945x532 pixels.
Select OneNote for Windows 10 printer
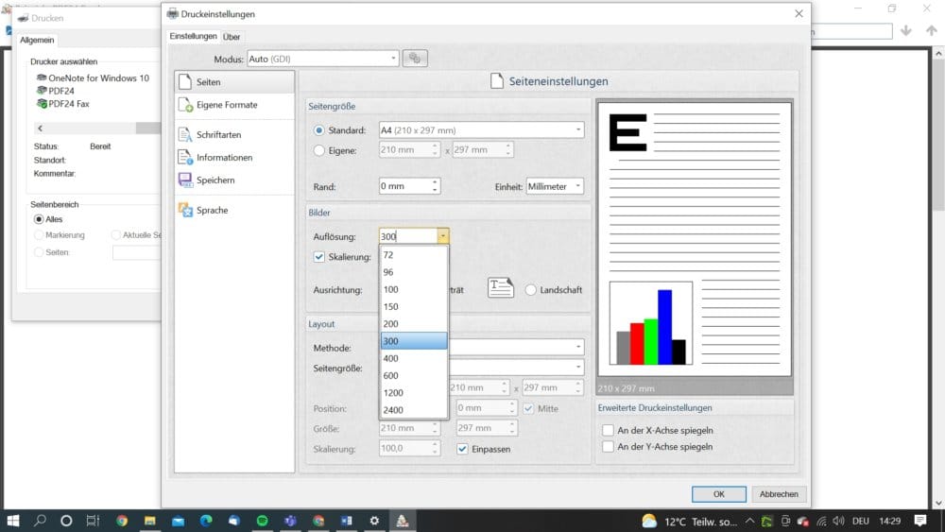pos(93,77)
